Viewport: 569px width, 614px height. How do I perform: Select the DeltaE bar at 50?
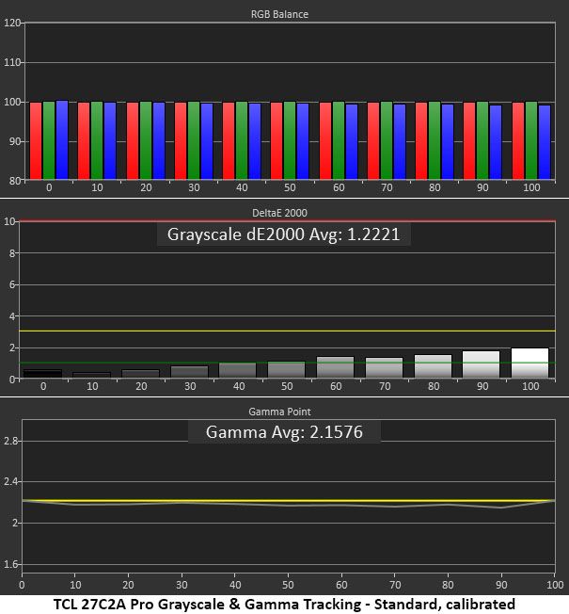pyautogui.click(x=286, y=370)
